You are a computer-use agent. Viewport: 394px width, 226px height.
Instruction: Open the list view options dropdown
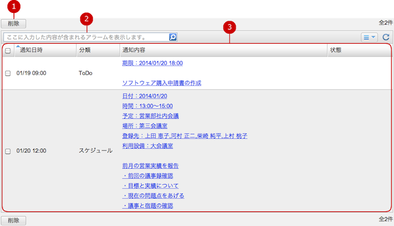coord(369,37)
